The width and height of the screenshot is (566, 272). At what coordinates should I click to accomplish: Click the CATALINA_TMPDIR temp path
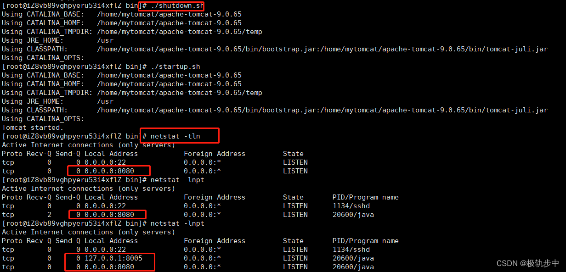(179, 31)
